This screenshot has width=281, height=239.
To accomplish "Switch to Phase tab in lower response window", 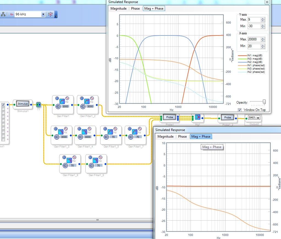I will (x=182, y=137).
